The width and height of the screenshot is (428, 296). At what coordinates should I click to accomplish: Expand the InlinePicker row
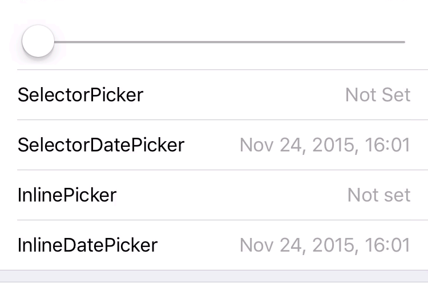[214, 195]
